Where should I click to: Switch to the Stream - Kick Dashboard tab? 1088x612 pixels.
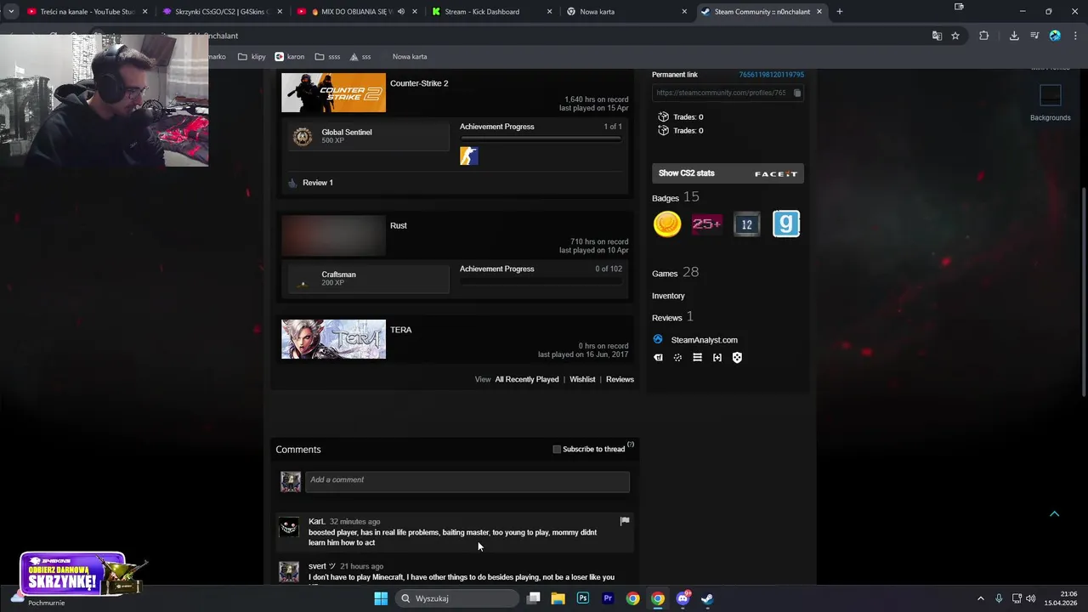(x=491, y=12)
